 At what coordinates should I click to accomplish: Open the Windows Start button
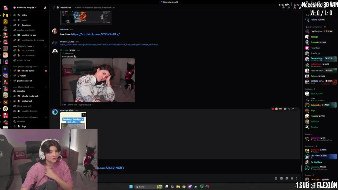click(x=131, y=187)
